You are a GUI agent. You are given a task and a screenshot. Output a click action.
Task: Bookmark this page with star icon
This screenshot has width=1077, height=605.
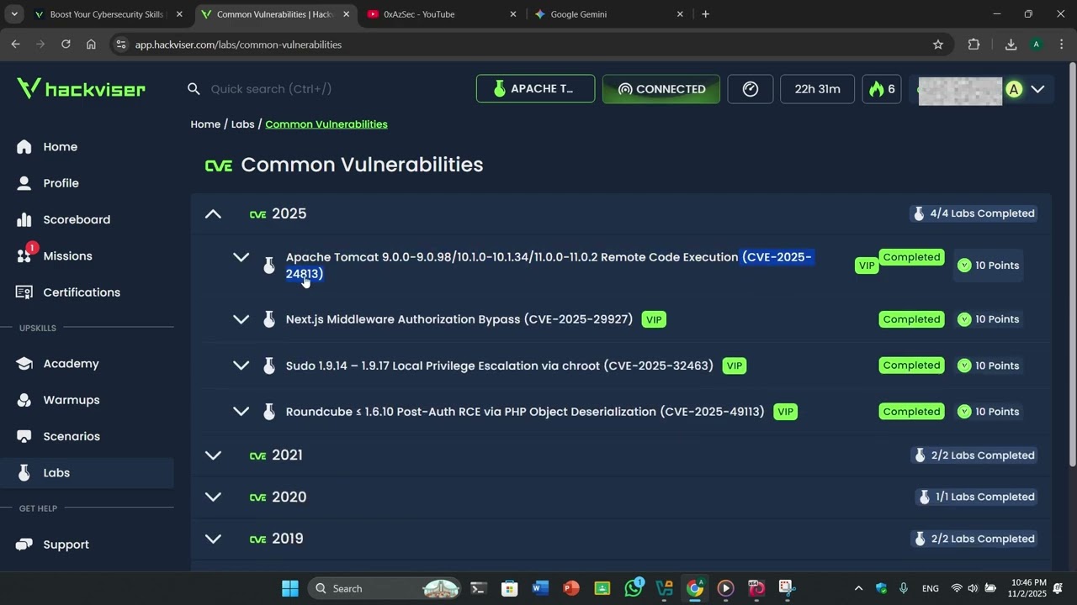tap(938, 45)
